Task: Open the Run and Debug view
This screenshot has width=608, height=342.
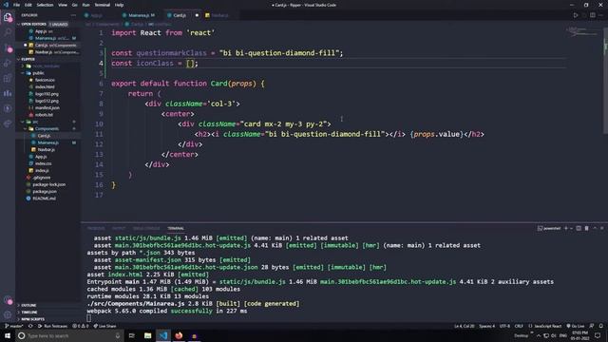Action: click(8, 64)
